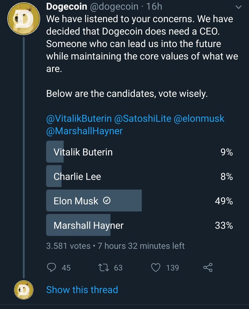Click the checkmark beside Elon Musk

click(107, 201)
